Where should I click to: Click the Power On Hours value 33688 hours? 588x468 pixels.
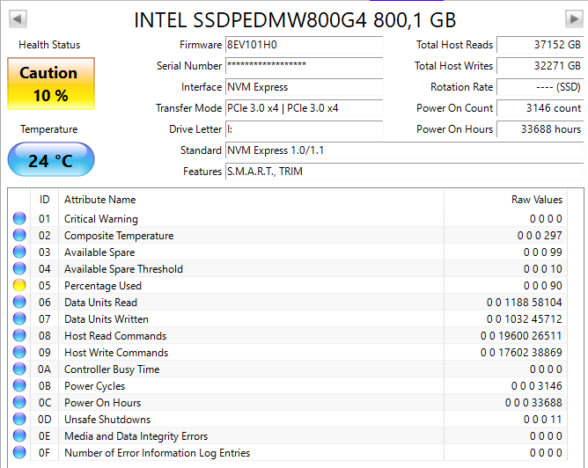click(540, 129)
